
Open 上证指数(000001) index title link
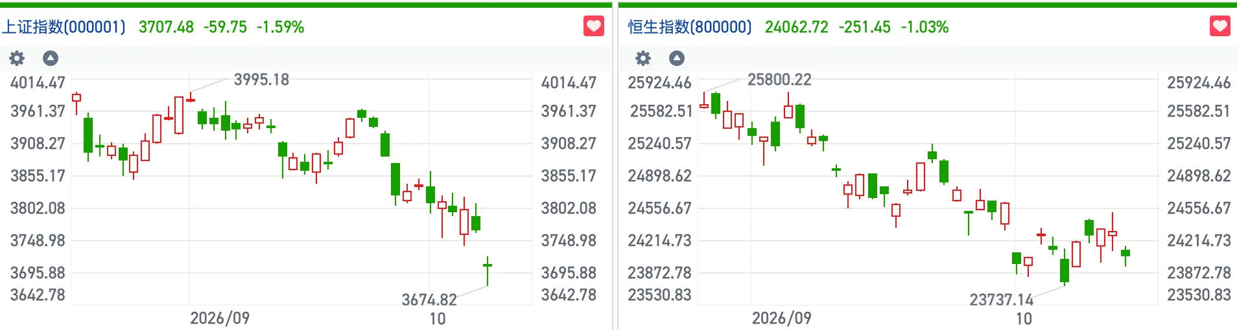click(x=64, y=27)
